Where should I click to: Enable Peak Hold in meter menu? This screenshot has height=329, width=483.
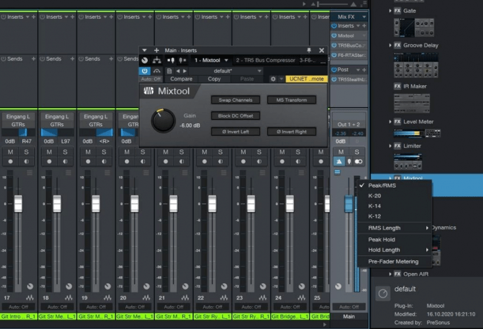(394, 240)
